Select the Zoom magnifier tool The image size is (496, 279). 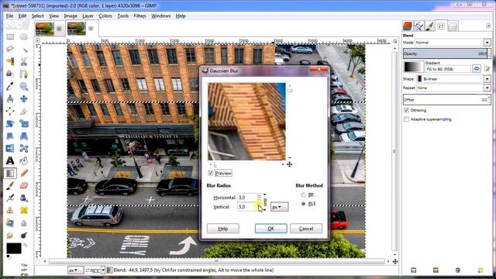pyautogui.click(x=24, y=86)
